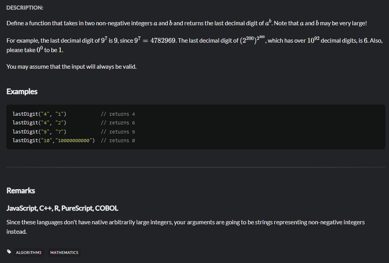Click the JavaScript, C++, R, PureScript, COBOL subheading
The image size is (389, 263).
coord(62,208)
